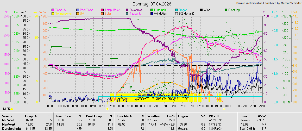Click the blue Pool Temp. legend swatch
302x131 pixels.
[78, 10]
